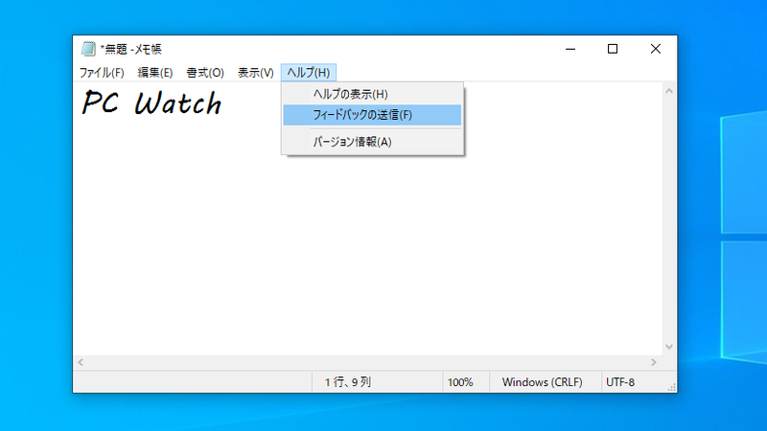This screenshot has width=767, height=431.
Task: Click the window resize grip corner
Action: tap(672, 387)
